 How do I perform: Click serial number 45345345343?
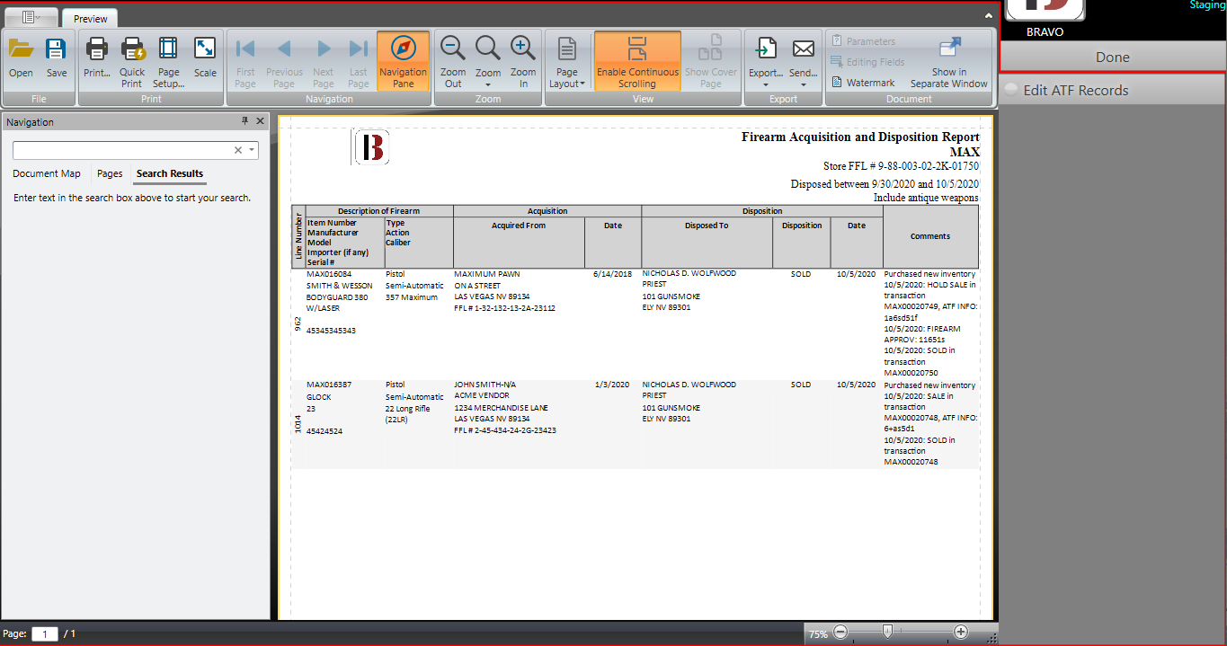coord(331,331)
